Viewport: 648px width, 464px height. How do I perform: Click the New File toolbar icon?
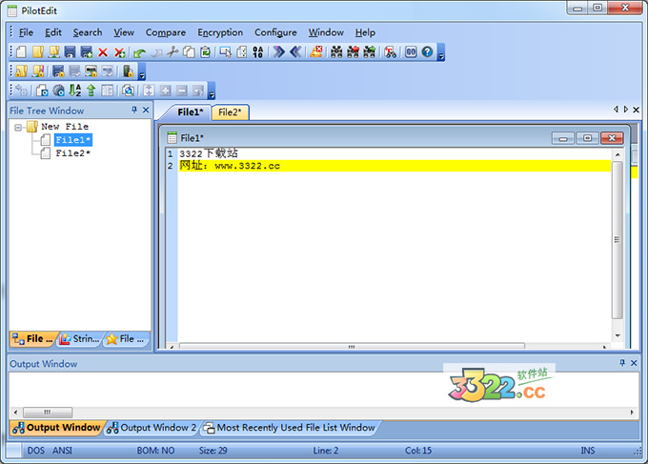(21, 52)
